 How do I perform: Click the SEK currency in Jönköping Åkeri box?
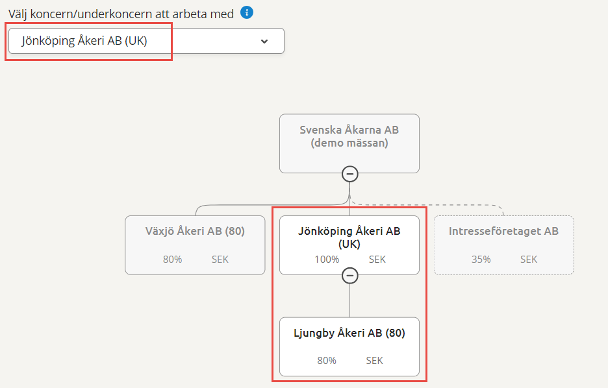pos(377,260)
